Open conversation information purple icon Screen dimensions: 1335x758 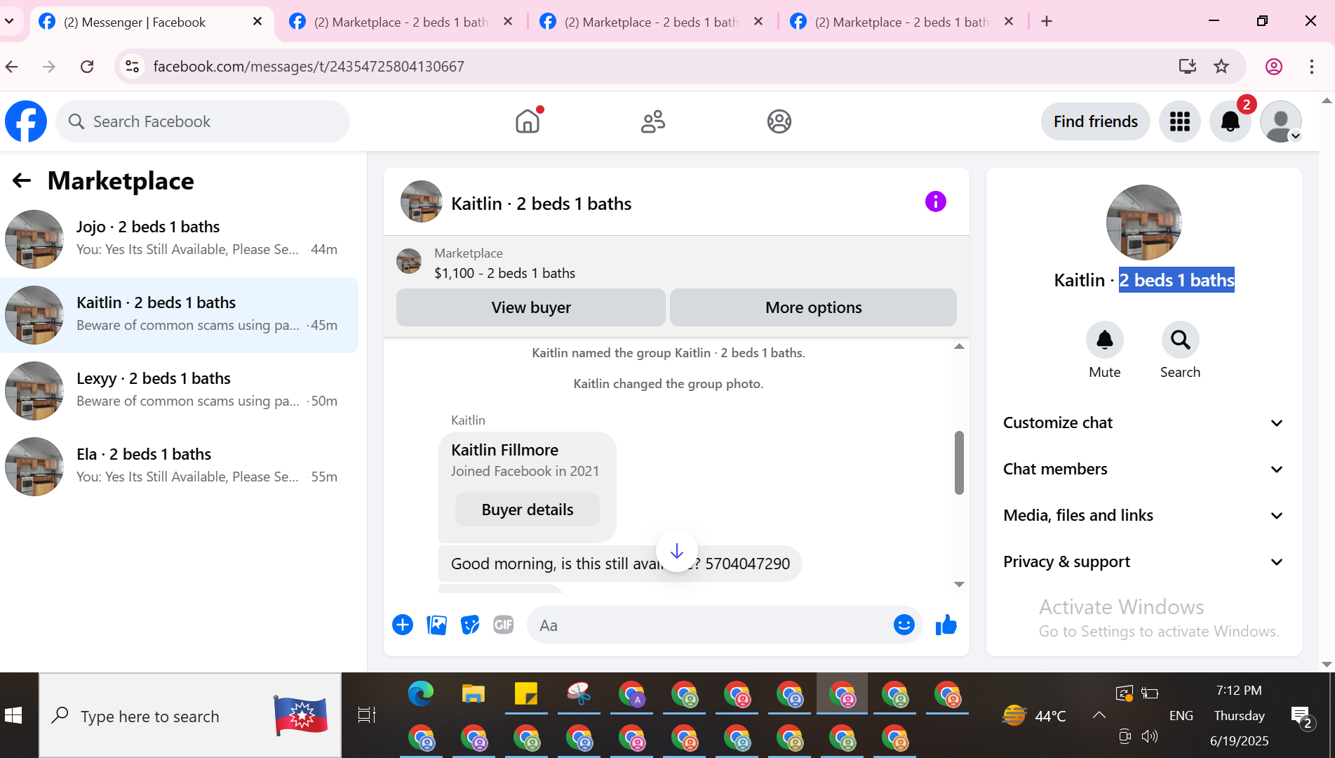click(936, 202)
